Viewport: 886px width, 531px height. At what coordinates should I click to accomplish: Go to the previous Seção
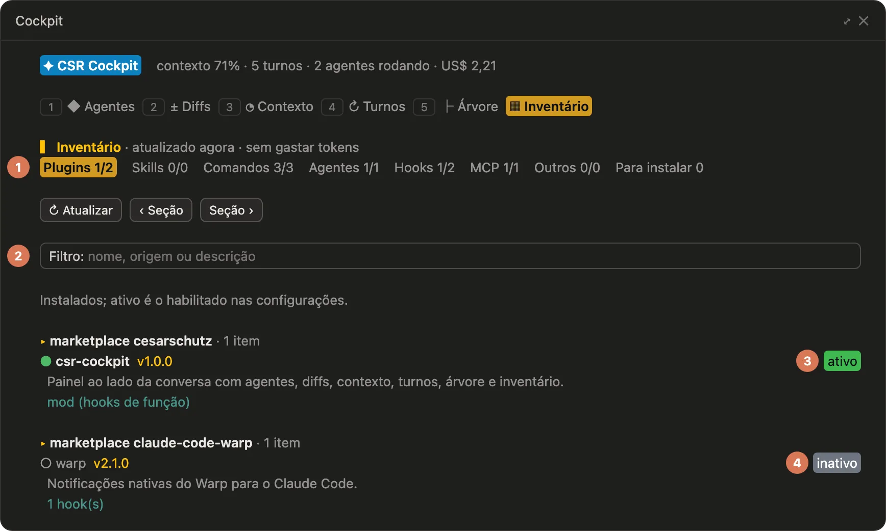coord(161,210)
